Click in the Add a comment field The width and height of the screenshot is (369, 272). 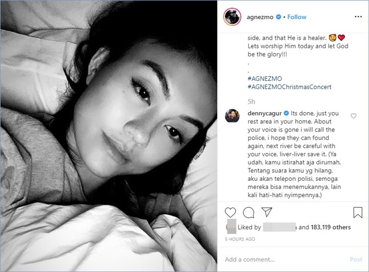click(285, 259)
